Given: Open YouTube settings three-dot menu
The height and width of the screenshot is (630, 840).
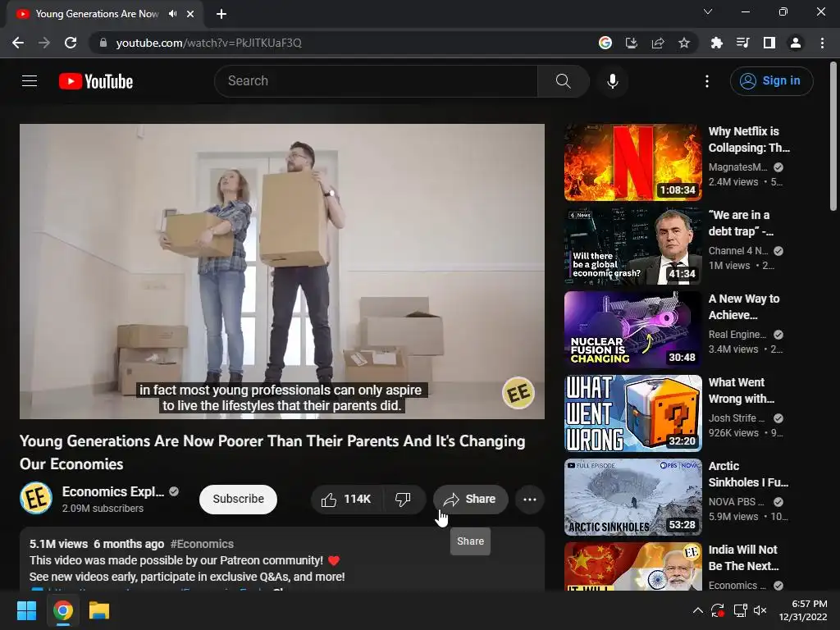Looking at the screenshot, I should pyautogui.click(x=707, y=81).
